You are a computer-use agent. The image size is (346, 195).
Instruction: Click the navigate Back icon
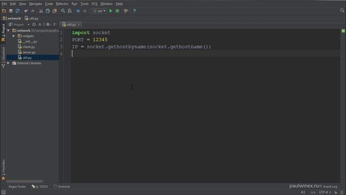tap(78, 11)
